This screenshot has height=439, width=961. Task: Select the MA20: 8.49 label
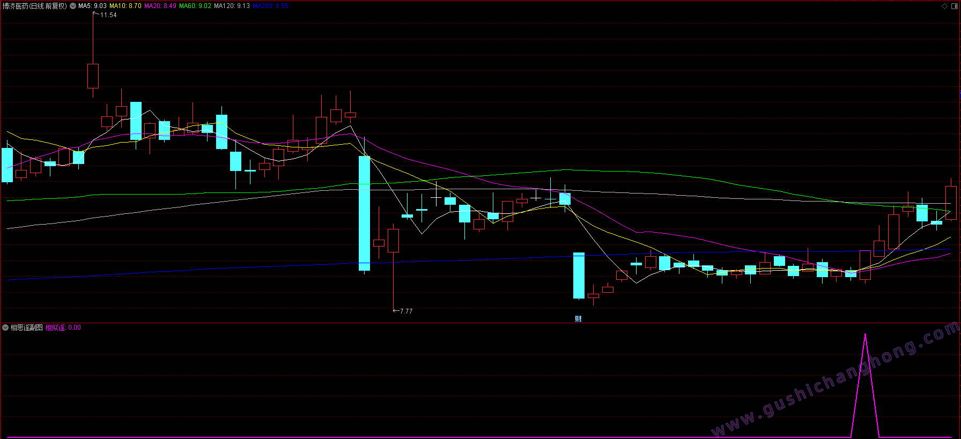(x=160, y=6)
